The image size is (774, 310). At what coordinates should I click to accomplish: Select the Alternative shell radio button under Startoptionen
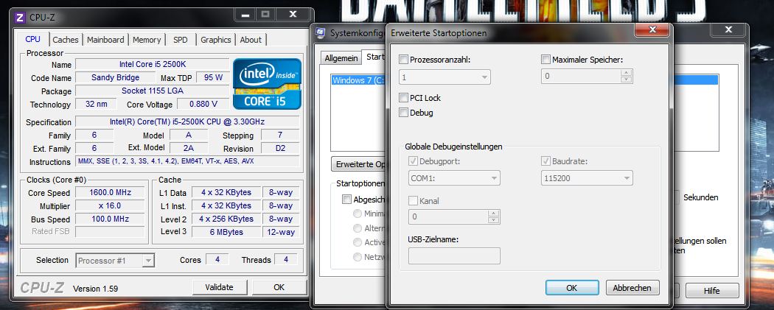pyautogui.click(x=357, y=228)
